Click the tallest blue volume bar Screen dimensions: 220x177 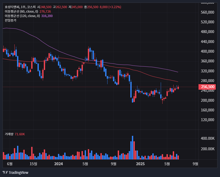tap(133, 148)
